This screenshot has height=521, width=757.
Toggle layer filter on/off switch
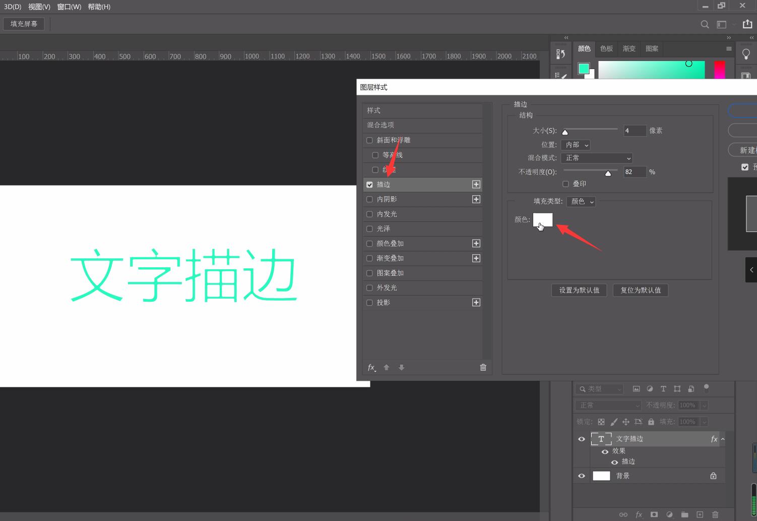[706, 388]
